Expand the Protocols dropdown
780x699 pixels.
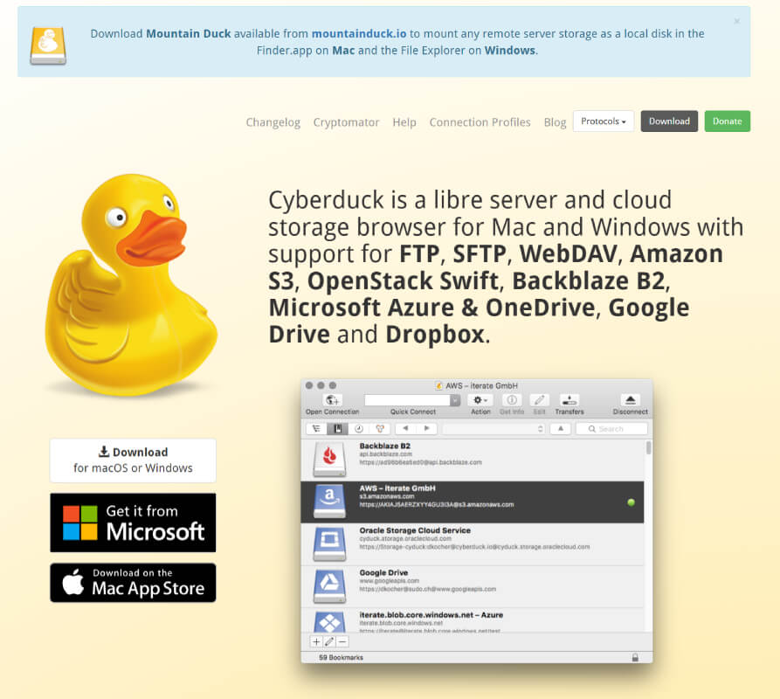(603, 121)
